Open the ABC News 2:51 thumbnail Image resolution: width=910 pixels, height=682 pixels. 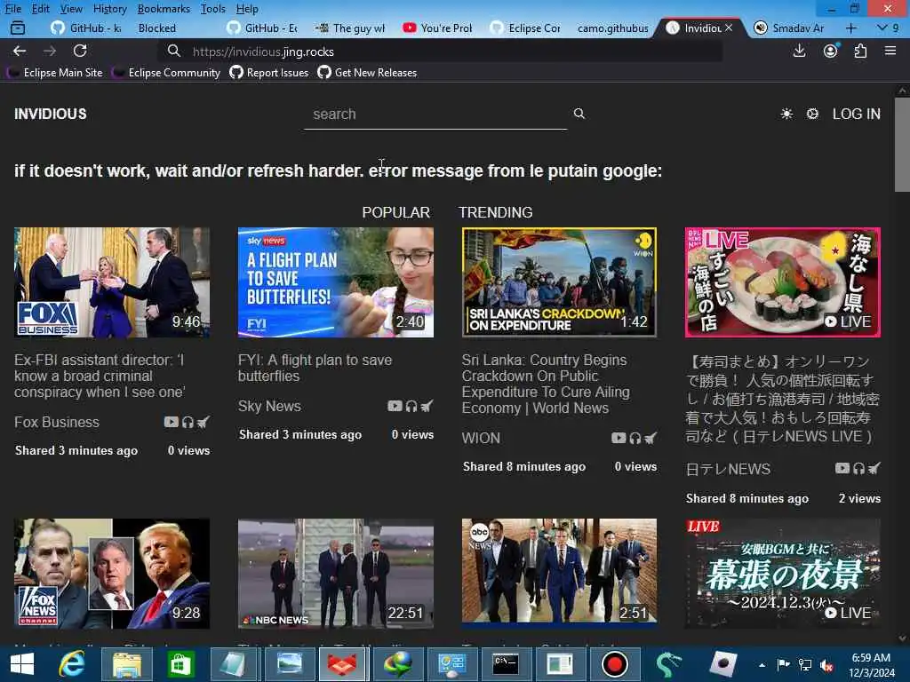[x=560, y=574]
